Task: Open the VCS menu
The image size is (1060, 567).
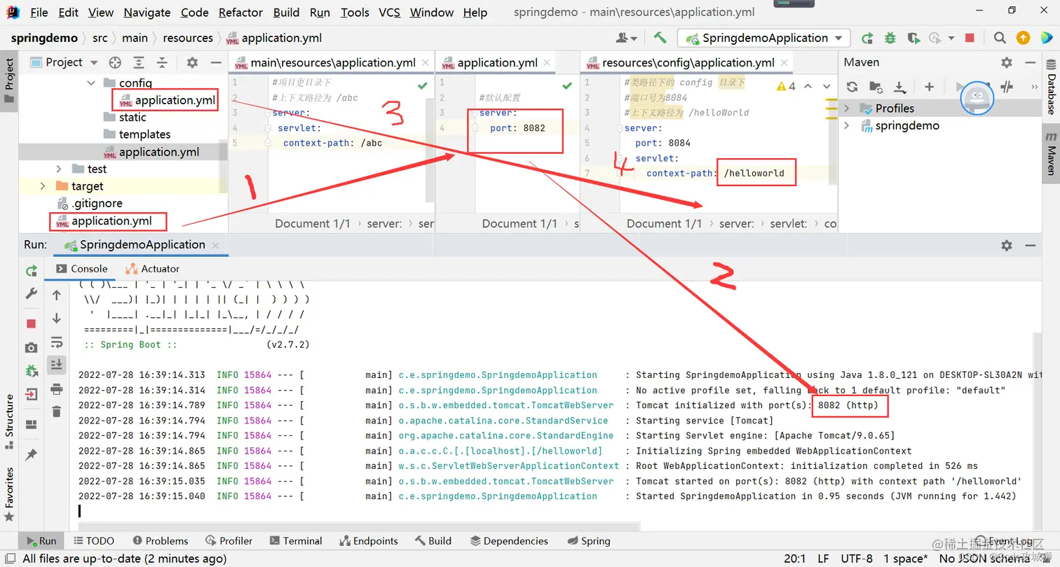Action: [x=389, y=13]
